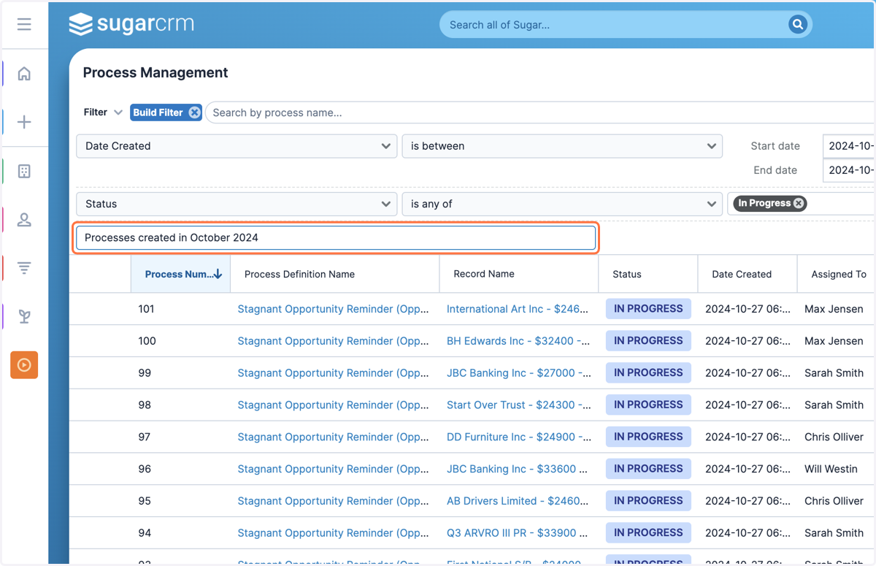Screen dimensions: 876x566
Task: Click Max Jensen in row 101
Action: pos(834,309)
